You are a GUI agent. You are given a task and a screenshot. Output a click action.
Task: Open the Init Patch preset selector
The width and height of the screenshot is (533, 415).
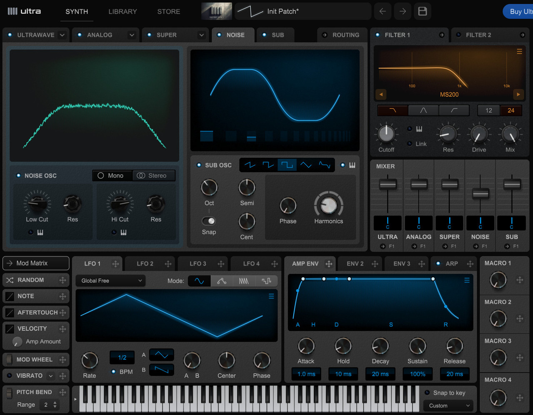pyautogui.click(x=303, y=11)
